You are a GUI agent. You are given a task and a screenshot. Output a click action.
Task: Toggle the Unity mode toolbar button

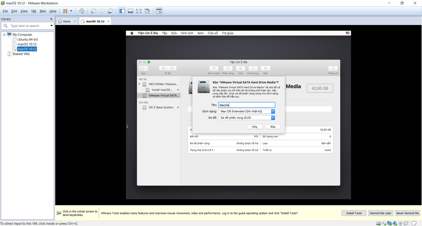147,11
